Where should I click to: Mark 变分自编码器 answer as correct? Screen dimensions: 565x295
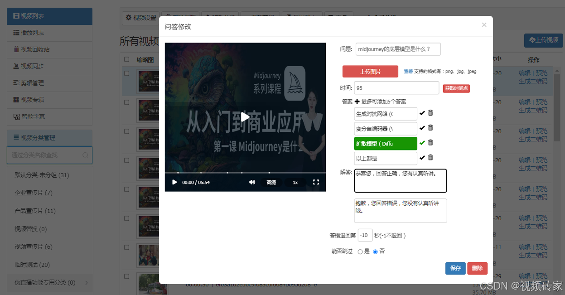tap(422, 128)
